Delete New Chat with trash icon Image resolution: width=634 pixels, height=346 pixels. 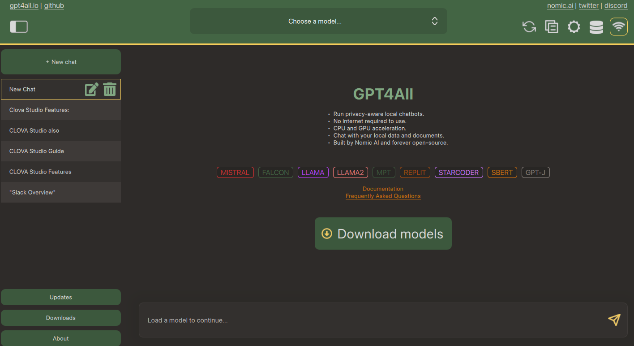point(110,89)
